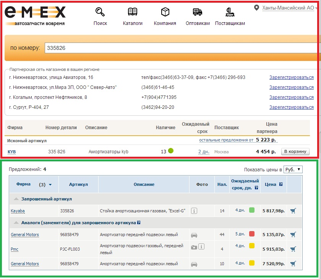Click the Нал. column header
Screen dimensions: 321x279
click(222, 184)
